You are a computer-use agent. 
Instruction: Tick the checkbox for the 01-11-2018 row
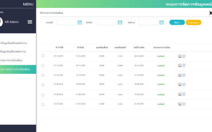coord(43,66)
